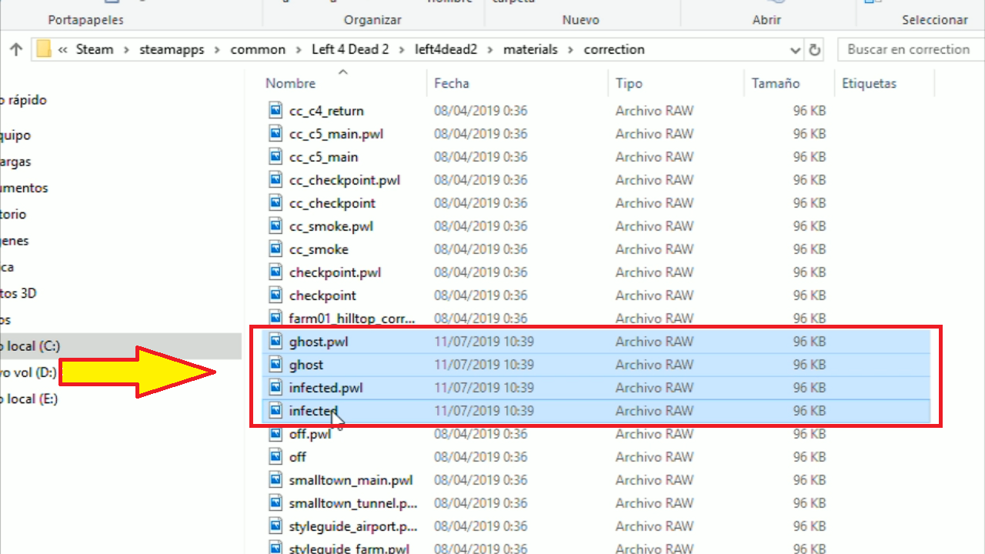This screenshot has width=985, height=554.
Task: Select the cc_c4_return file icon
Action: click(x=276, y=110)
